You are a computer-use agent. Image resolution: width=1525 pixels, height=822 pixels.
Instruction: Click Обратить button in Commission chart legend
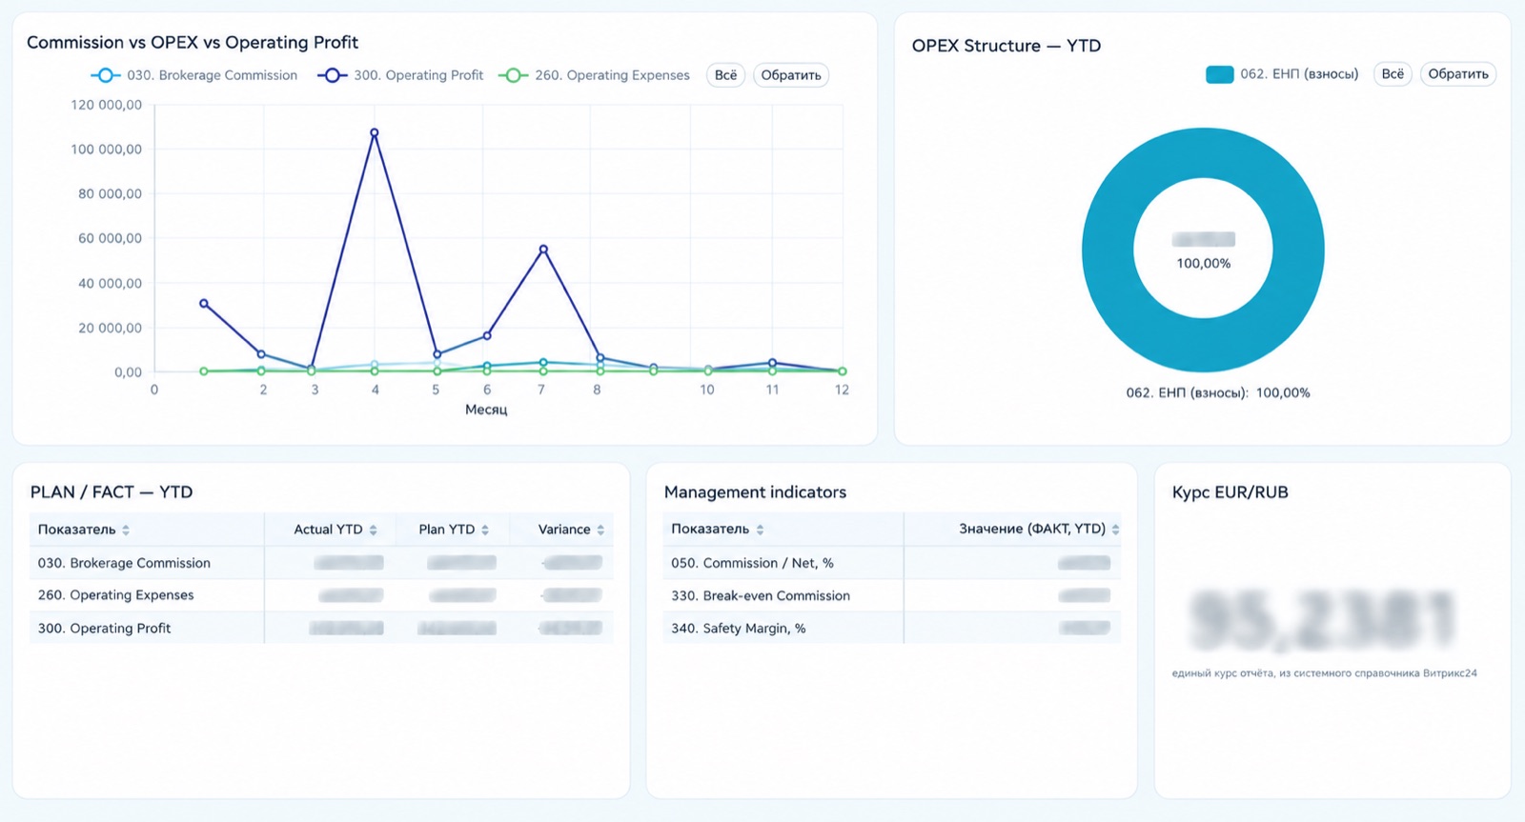click(x=791, y=75)
